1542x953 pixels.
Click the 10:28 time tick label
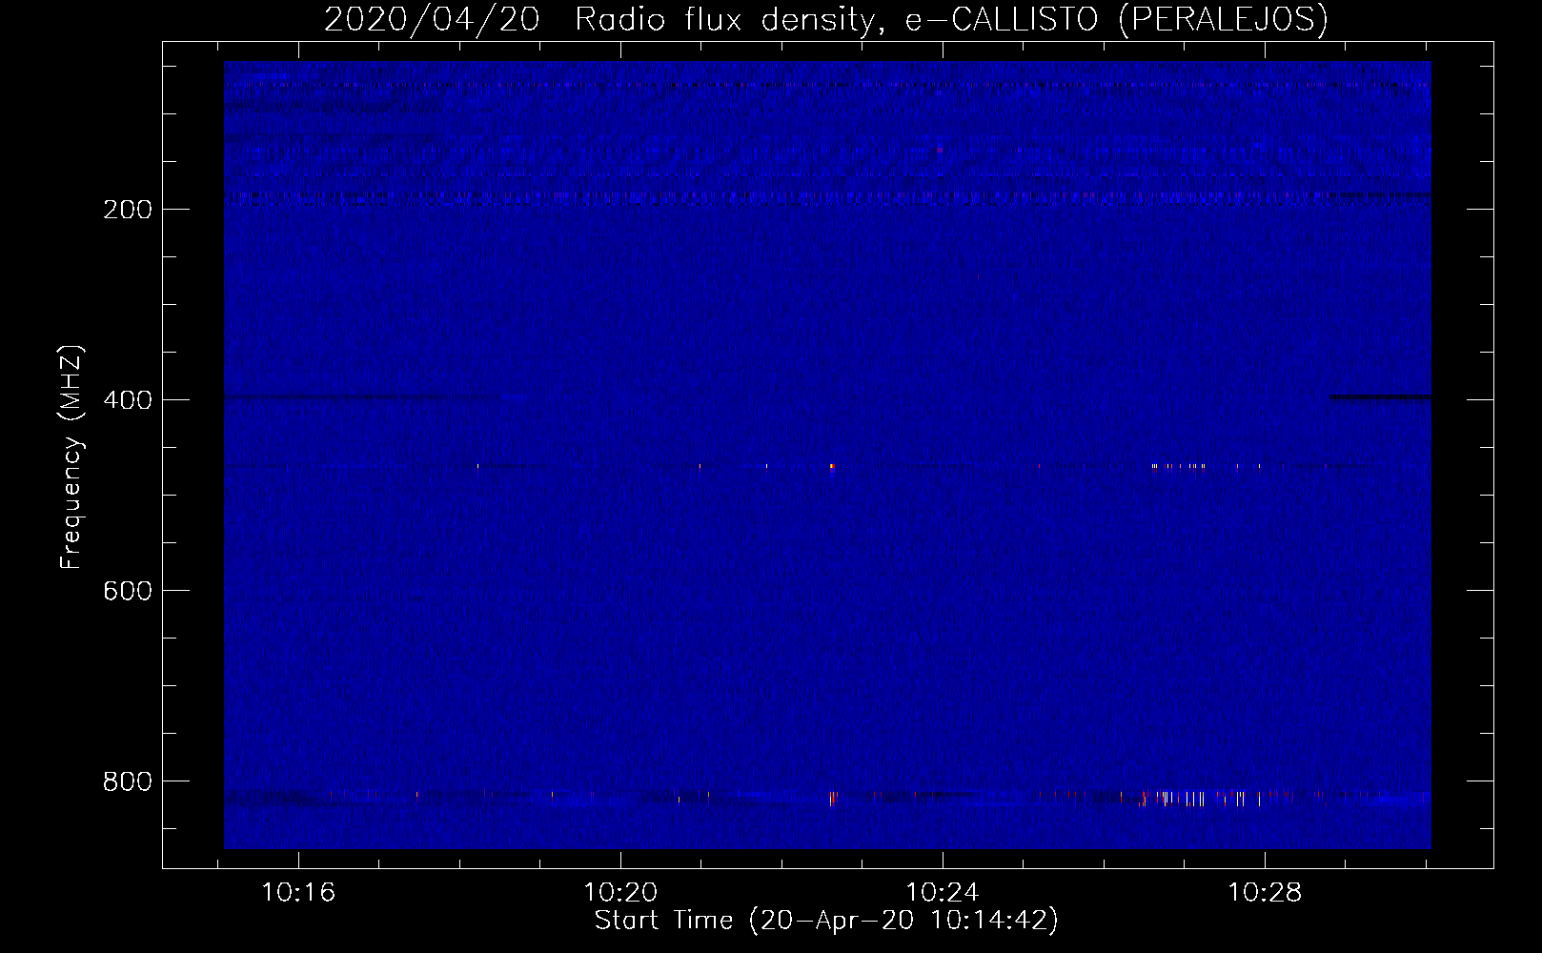[x=1265, y=893]
